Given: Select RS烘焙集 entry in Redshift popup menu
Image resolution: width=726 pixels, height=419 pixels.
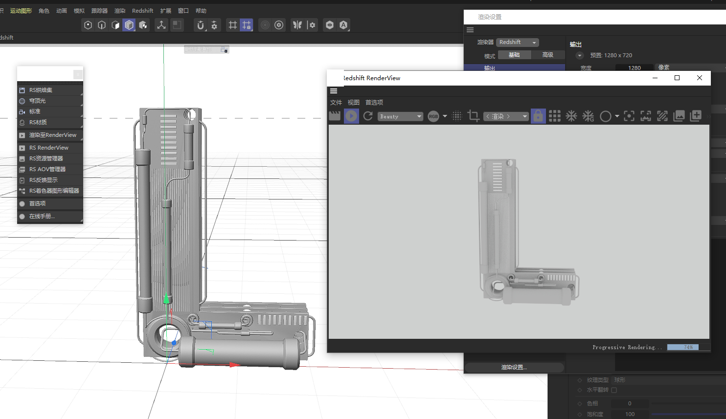Looking at the screenshot, I should [x=50, y=90].
